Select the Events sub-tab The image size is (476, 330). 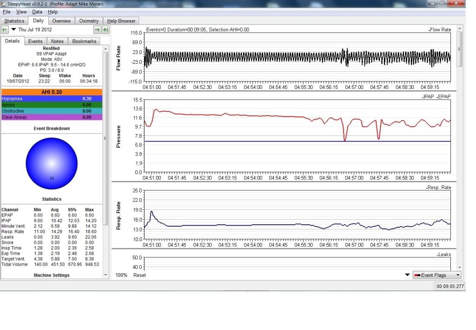35,41
